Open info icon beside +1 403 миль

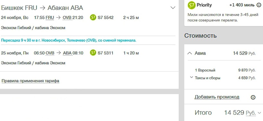pos(259,5)
